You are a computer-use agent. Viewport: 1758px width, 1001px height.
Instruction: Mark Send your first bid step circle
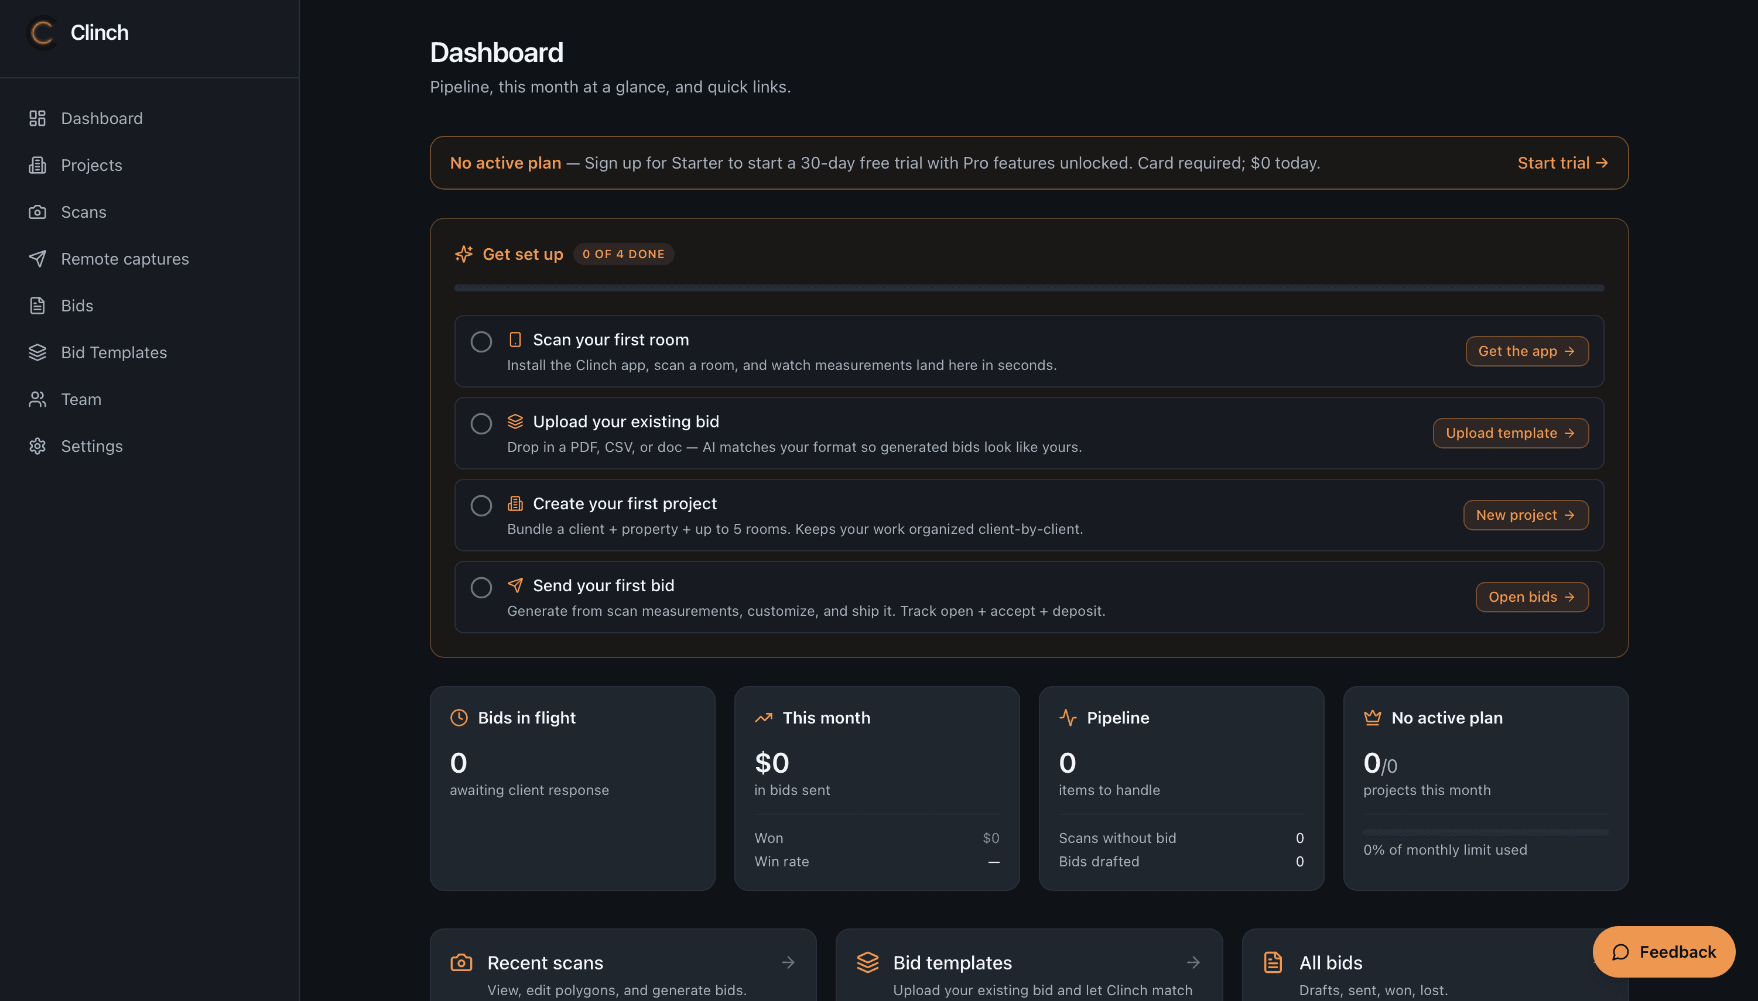pos(481,587)
